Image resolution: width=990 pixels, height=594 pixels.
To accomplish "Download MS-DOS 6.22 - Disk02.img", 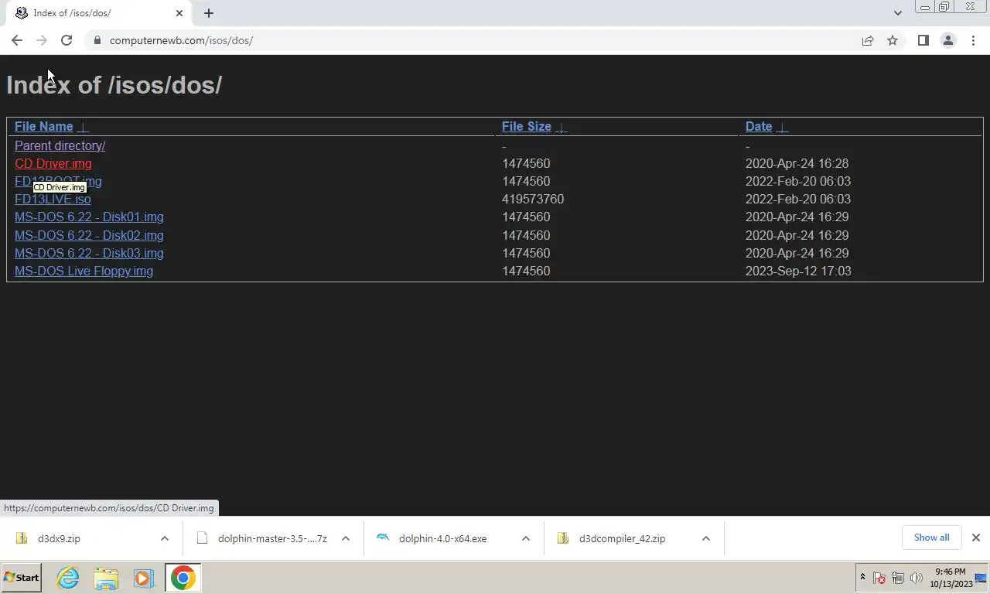I will pos(89,235).
